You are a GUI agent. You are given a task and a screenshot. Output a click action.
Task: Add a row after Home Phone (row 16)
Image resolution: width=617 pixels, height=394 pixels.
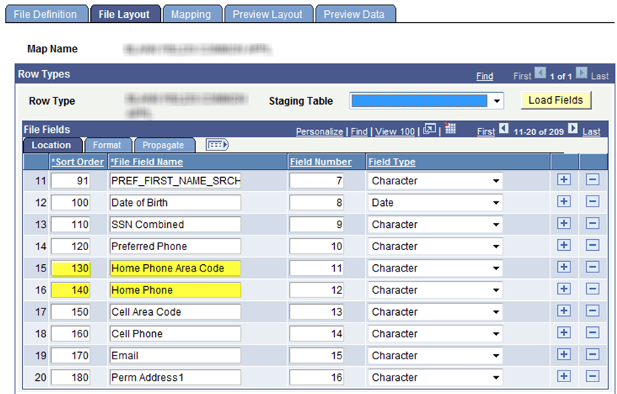[x=564, y=289]
